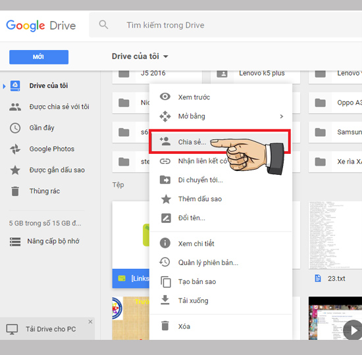Click the add-person icon beside Chia sẻ

pyautogui.click(x=165, y=141)
